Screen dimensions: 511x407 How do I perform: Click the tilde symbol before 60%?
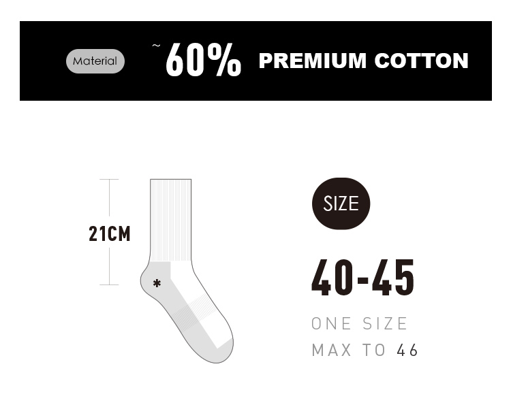coord(157,46)
